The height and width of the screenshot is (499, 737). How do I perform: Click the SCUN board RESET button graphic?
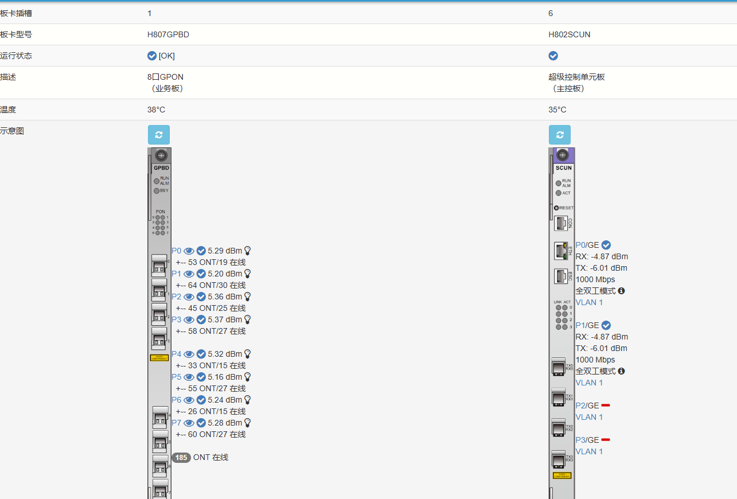point(557,208)
